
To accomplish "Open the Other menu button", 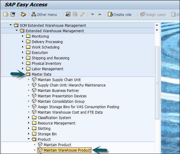I will coord(44,14).
